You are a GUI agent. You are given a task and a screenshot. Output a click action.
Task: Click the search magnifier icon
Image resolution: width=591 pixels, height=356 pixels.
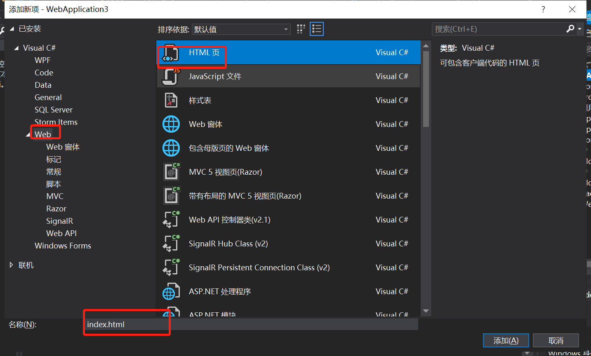pyautogui.click(x=570, y=29)
